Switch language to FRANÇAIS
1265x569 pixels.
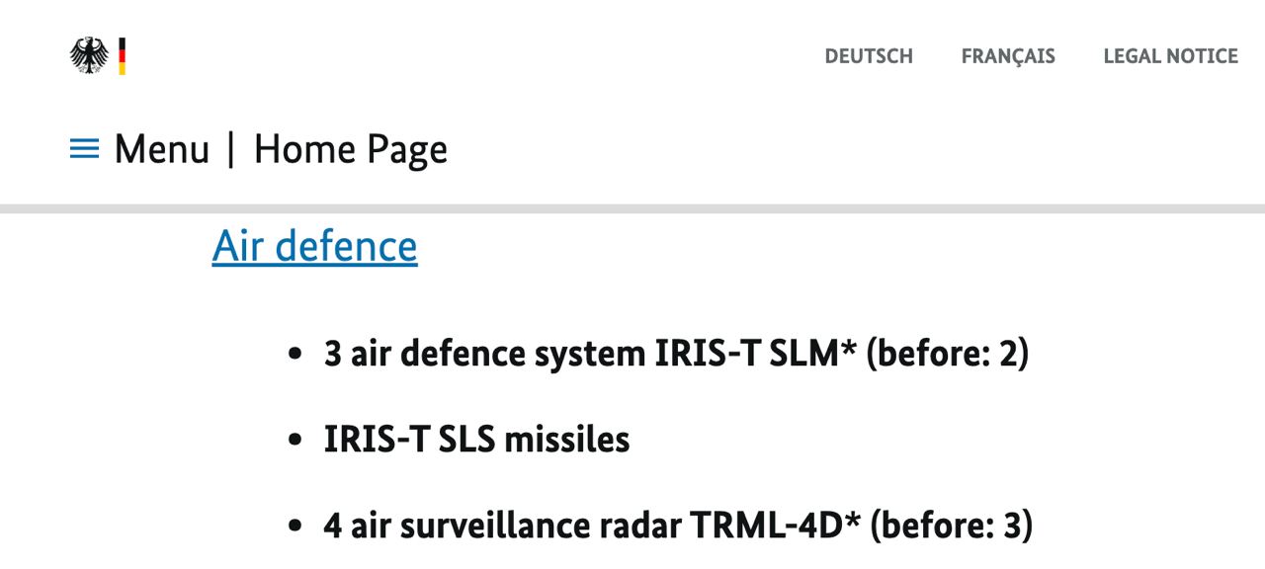(1008, 56)
